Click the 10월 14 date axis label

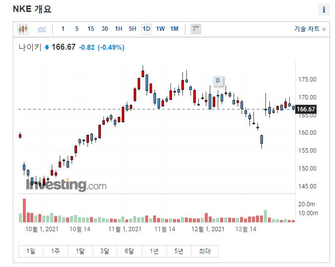pyautogui.click(x=80, y=229)
